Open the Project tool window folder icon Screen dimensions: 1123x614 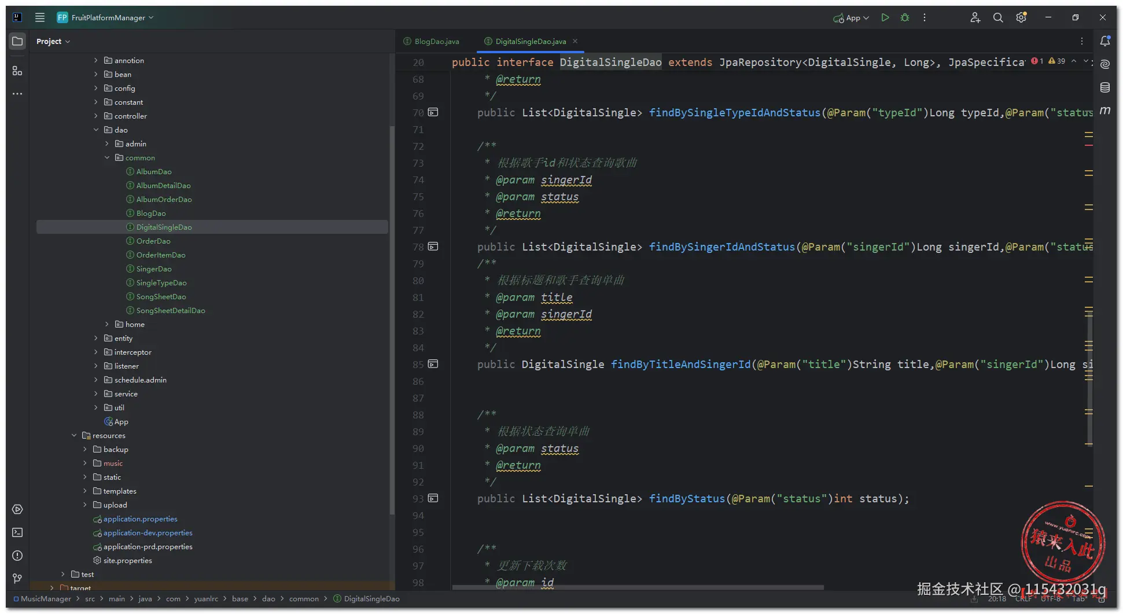pos(17,41)
